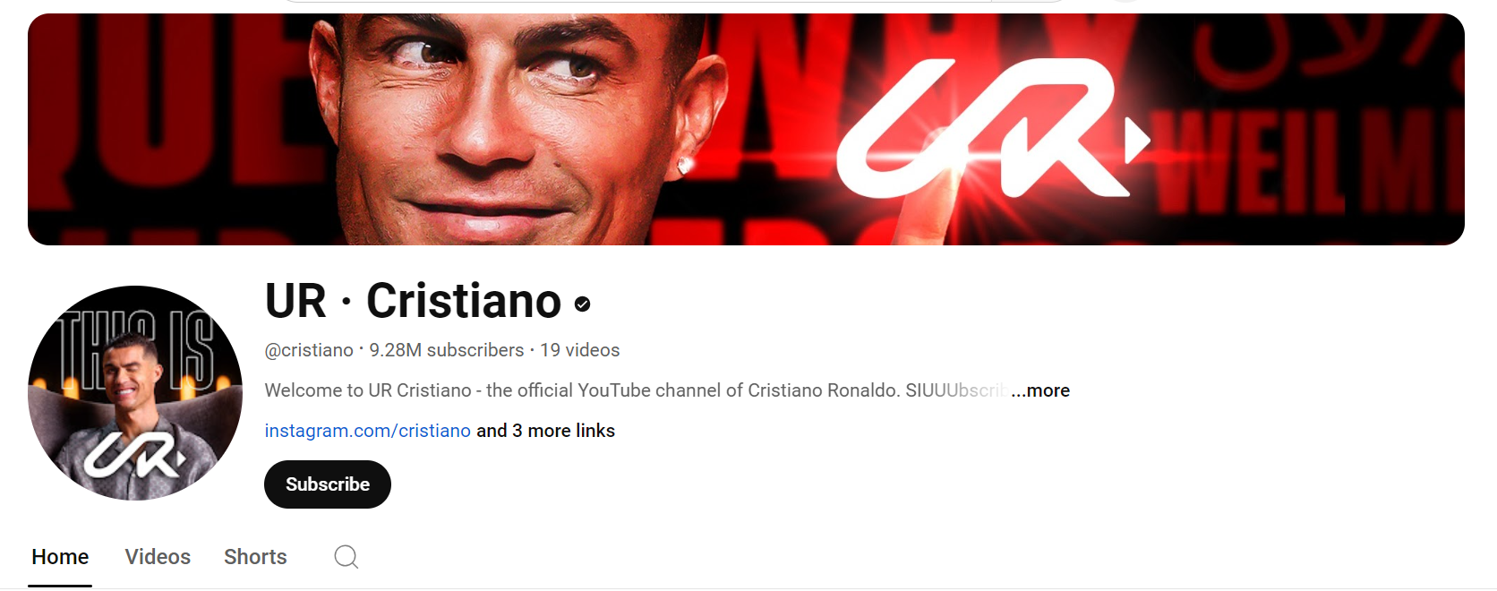
Task: Open the circular channel profile picture
Action: 135,393
